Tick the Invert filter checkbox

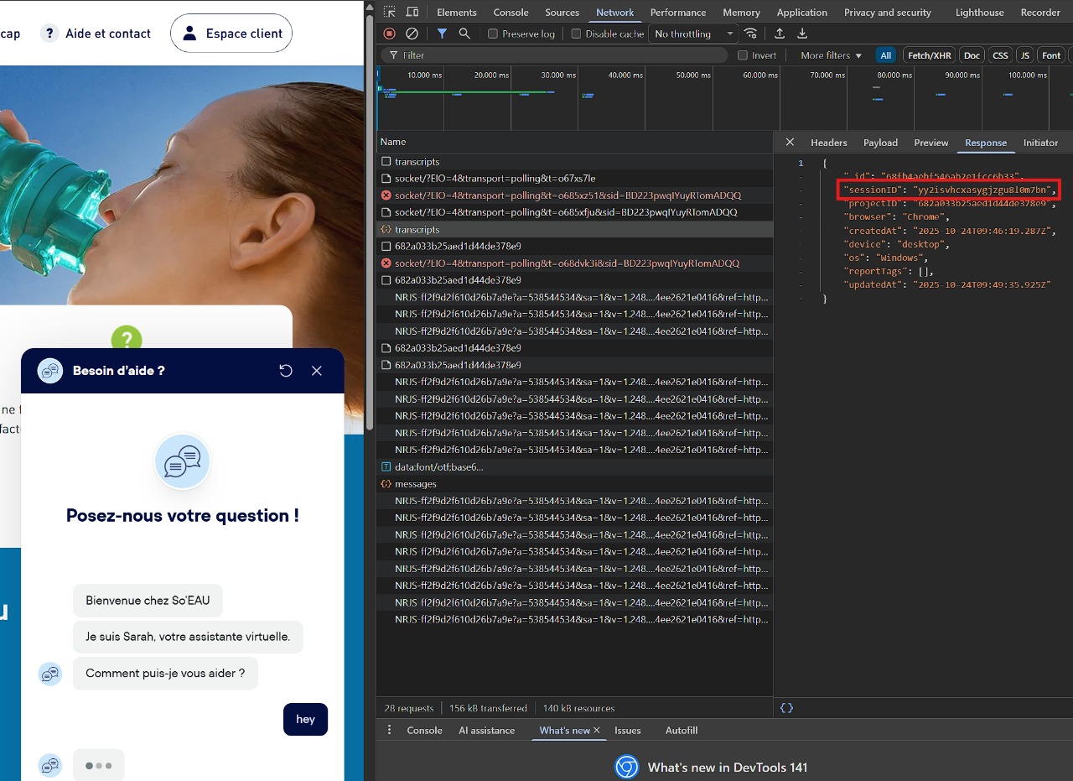[x=743, y=55]
